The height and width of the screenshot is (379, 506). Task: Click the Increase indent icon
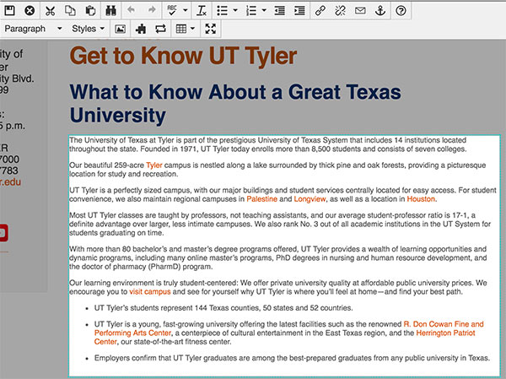click(299, 11)
